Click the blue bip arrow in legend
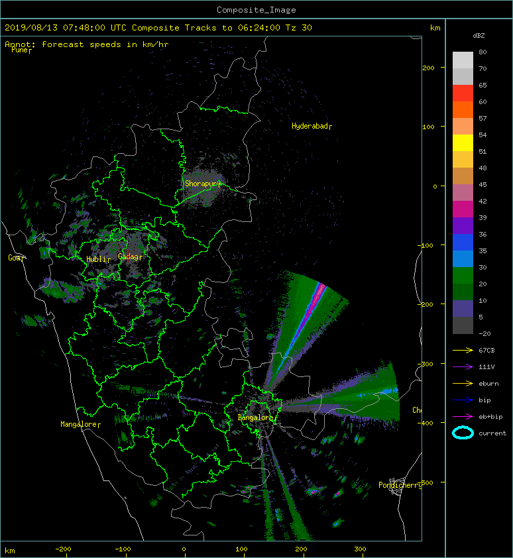Image resolution: width=513 pixels, height=558 pixels. [x=463, y=400]
